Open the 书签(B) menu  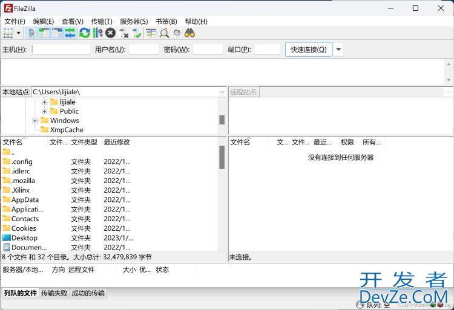(x=166, y=21)
